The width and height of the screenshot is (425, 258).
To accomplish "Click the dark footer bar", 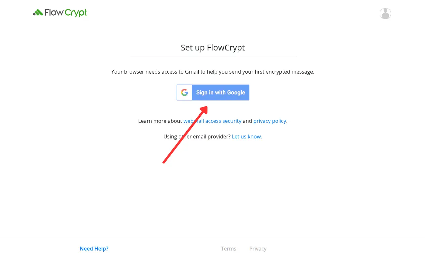I will [x=326, y=248].
